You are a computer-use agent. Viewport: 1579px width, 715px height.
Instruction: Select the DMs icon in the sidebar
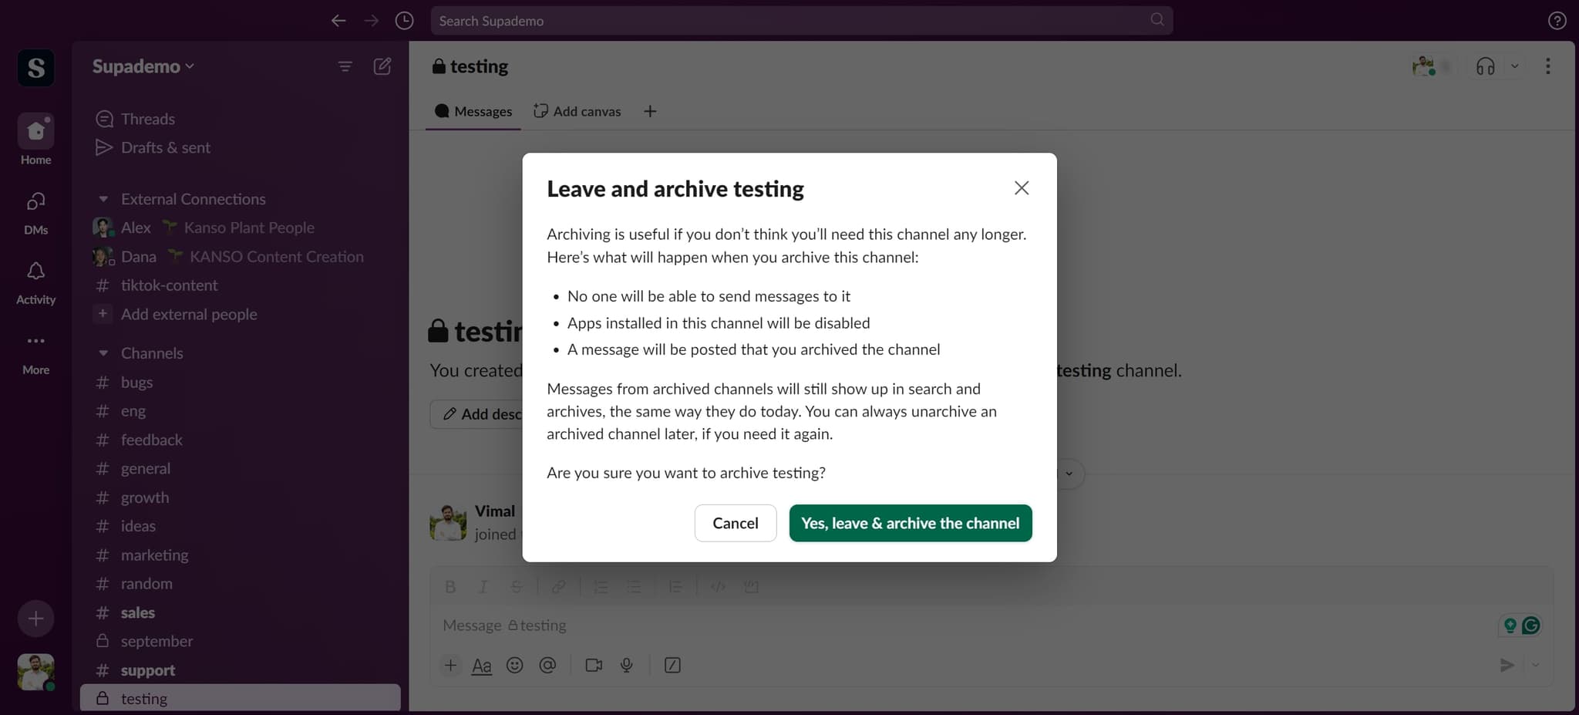(35, 202)
